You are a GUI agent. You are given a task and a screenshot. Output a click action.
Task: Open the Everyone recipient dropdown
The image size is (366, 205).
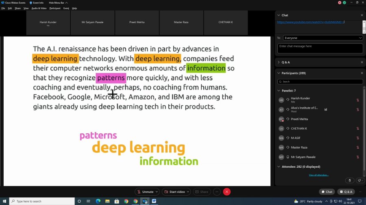[x=323, y=38]
